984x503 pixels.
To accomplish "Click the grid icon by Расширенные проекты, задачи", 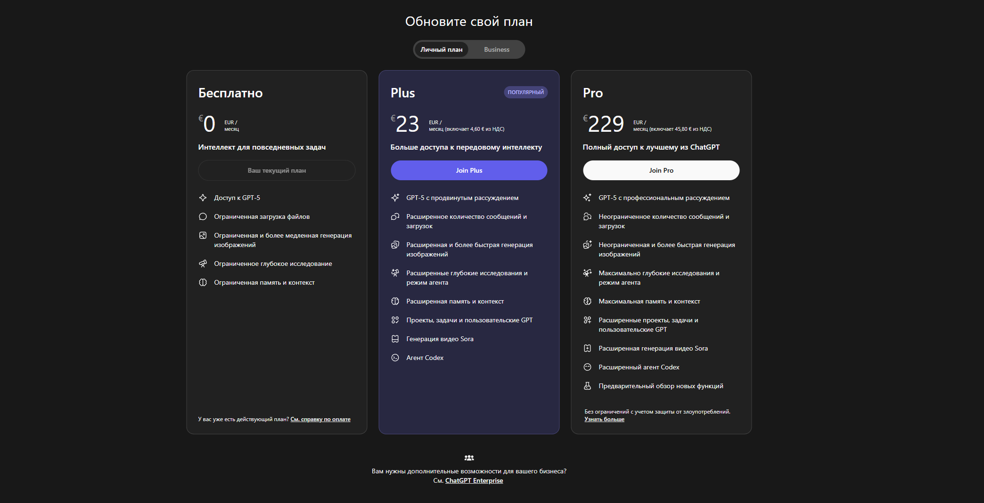I will tap(587, 320).
